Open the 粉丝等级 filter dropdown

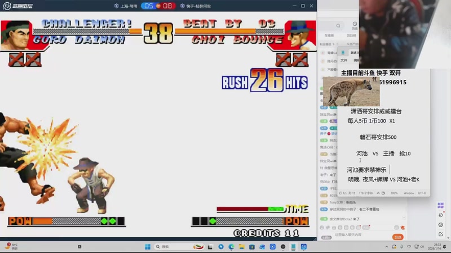[328, 44]
